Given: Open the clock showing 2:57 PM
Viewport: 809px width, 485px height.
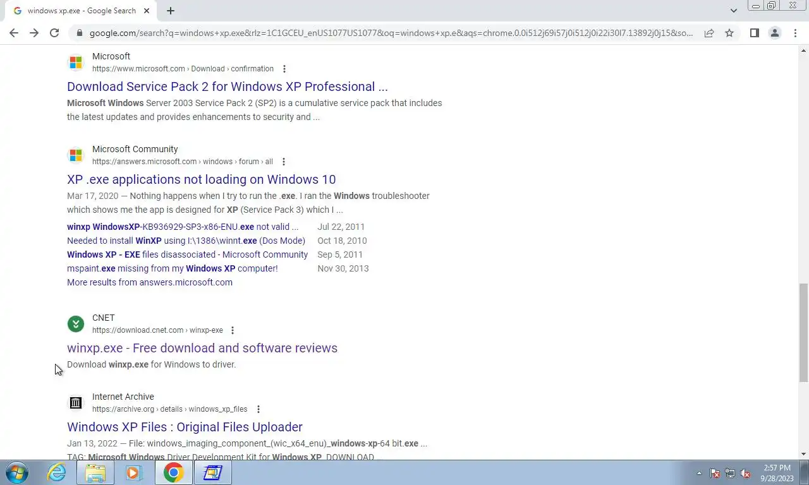Looking at the screenshot, I should 777,473.
